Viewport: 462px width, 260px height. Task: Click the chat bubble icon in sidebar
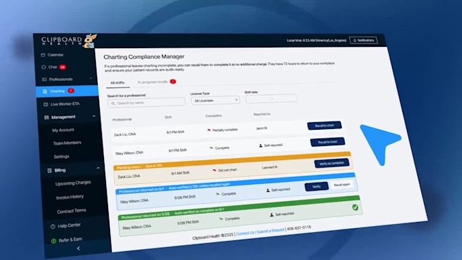coord(43,67)
